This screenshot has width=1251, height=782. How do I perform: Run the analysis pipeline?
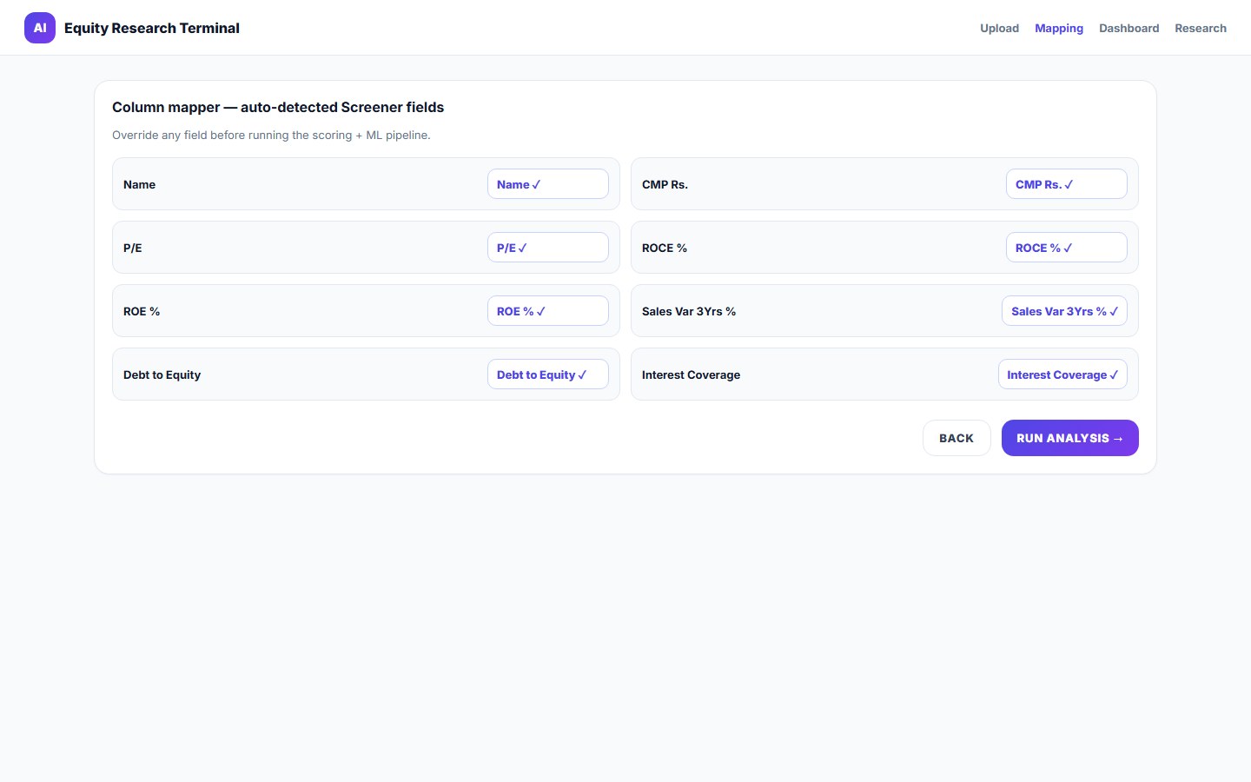click(1070, 438)
